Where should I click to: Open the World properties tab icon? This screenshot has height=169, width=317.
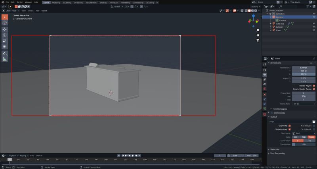click(265, 89)
